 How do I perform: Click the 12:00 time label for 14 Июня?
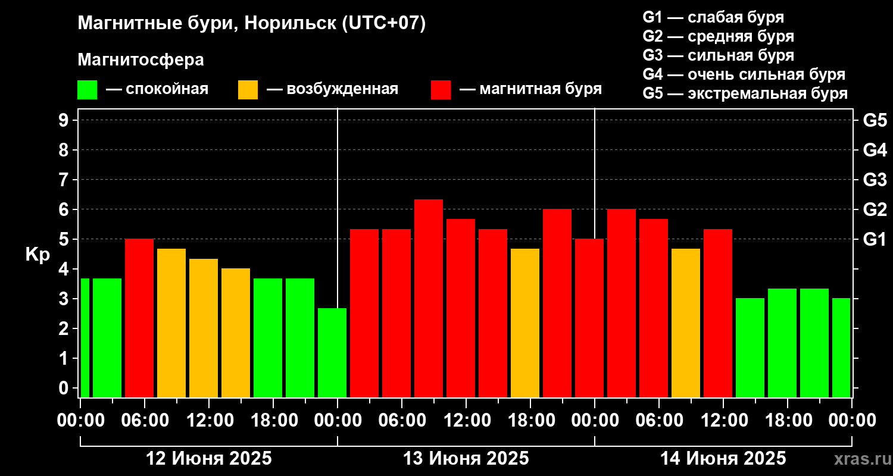pyautogui.click(x=723, y=420)
